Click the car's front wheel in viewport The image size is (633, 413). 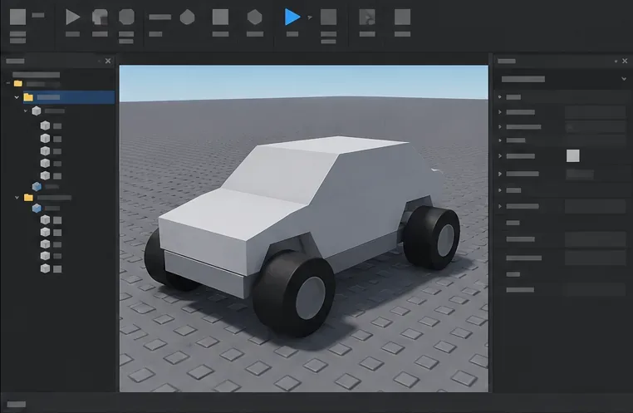(295, 293)
